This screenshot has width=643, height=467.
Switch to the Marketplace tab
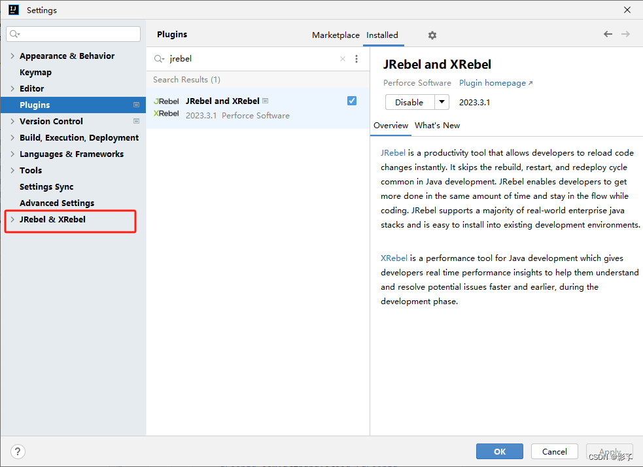(336, 35)
